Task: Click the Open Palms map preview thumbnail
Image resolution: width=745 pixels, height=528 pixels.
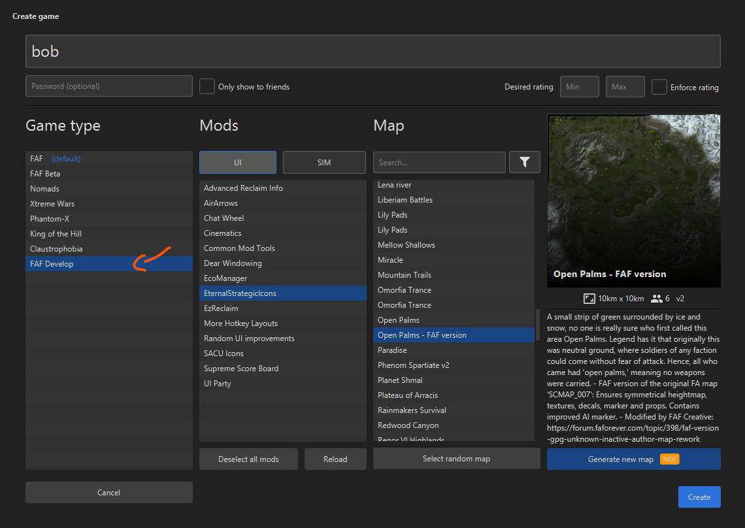Action: click(x=633, y=201)
